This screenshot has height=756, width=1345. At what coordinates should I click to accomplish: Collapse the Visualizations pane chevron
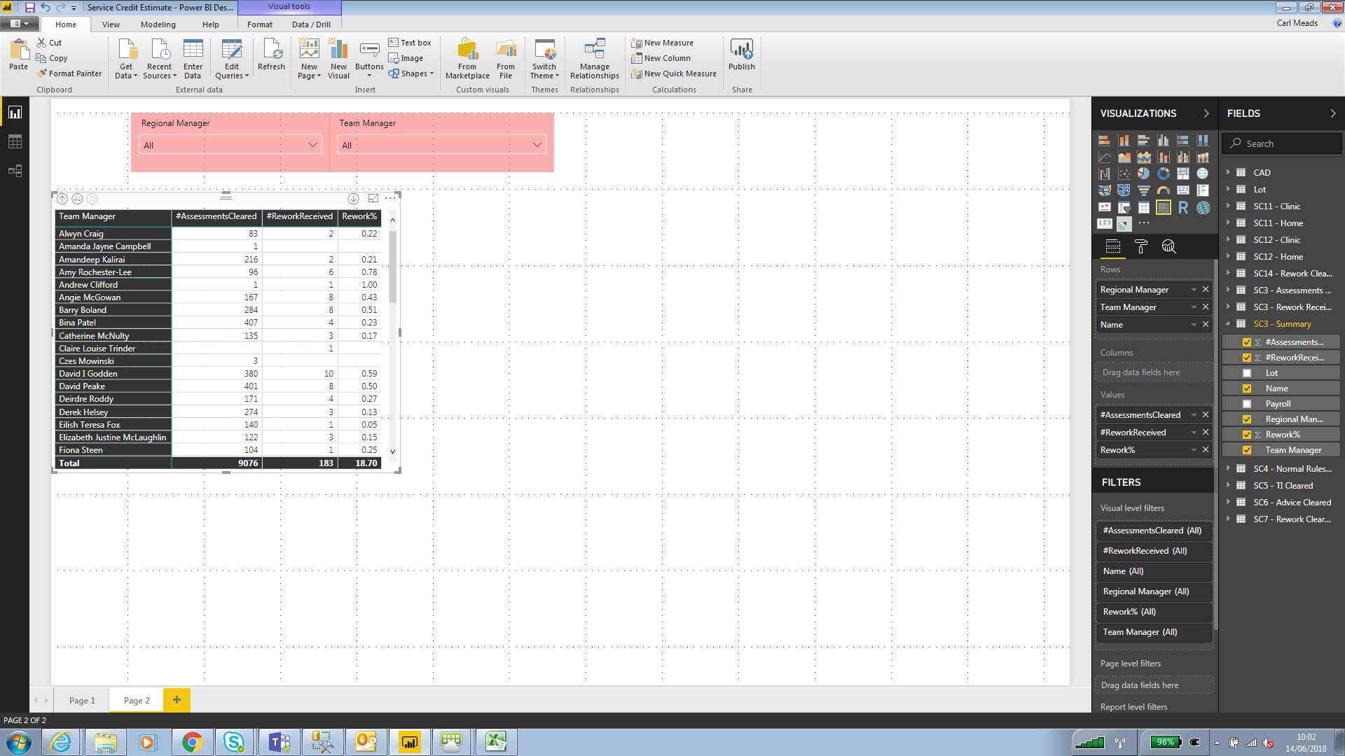pyautogui.click(x=1206, y=113)
